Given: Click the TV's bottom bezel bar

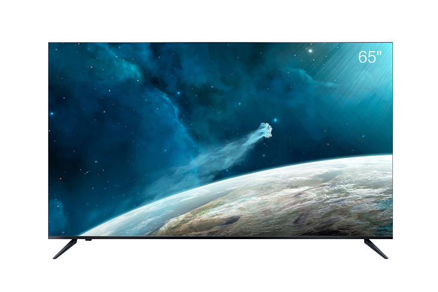Looking at the screenshot, I should (220, 237).
